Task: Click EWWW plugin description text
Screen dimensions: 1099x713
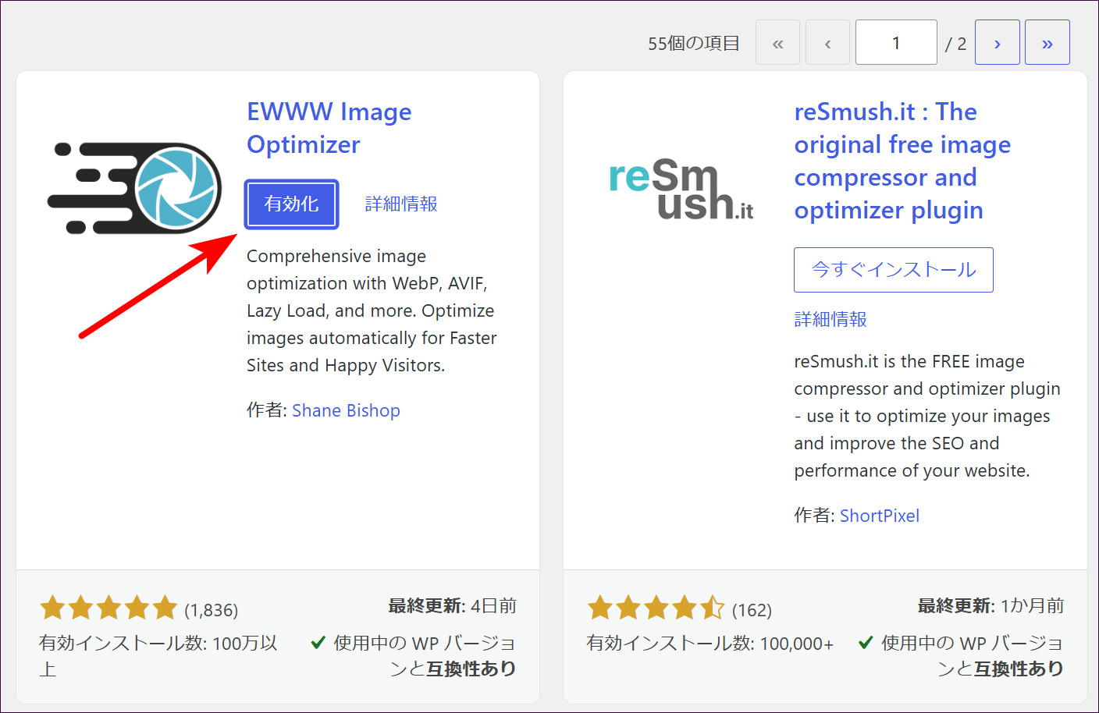Action: click(372, 310)
